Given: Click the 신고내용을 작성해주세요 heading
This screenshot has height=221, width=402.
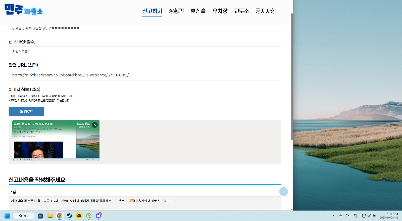Looking at the screenshot, I should tap(37, 180).
